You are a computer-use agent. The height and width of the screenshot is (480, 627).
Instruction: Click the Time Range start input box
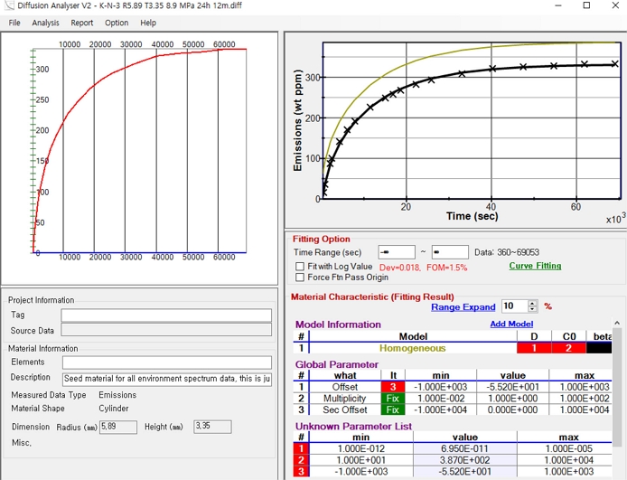[x=397, y=252]
